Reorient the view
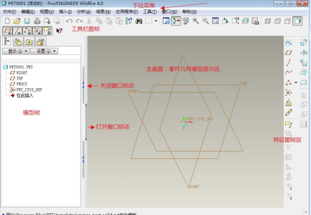 point(225,21)
